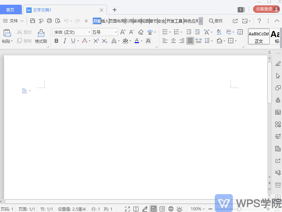Toggle bold formatting
Screen dimensions: 282x212
click(56, 41)
